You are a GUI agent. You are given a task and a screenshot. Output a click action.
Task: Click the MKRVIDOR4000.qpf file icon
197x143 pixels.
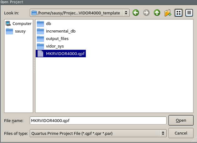click(40, 54)
